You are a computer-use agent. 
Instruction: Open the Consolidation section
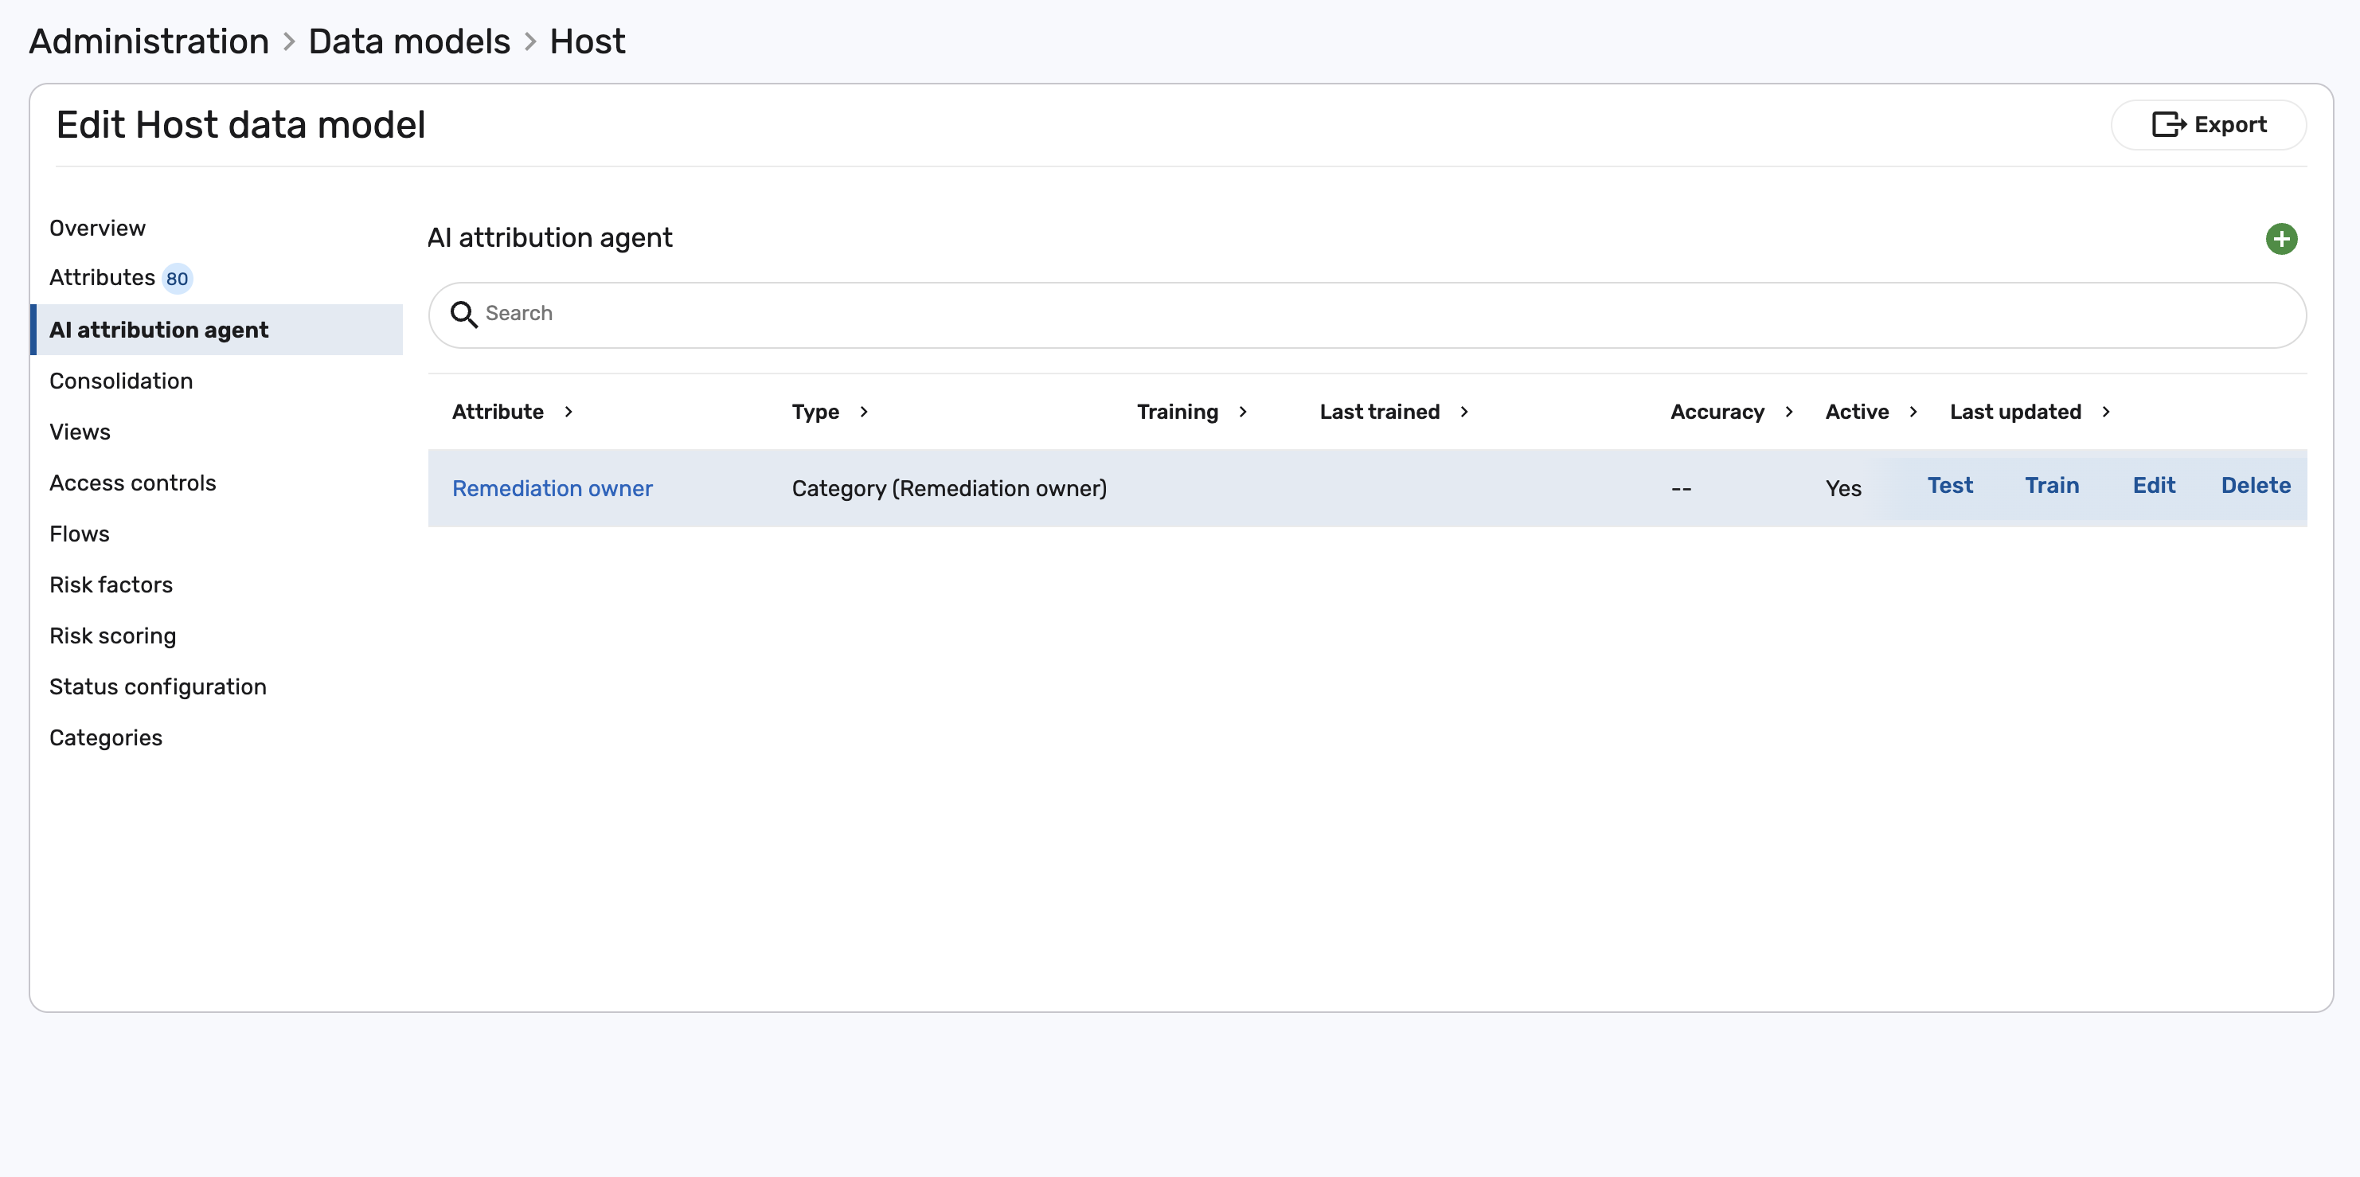tap(121, 381)
